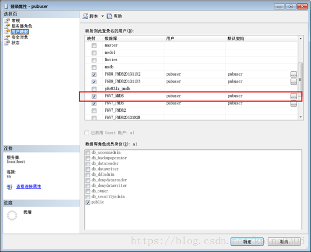Viewport: 311px width, 252px height.
Task: Click the connection properties icon
Action: pos(10,187)
